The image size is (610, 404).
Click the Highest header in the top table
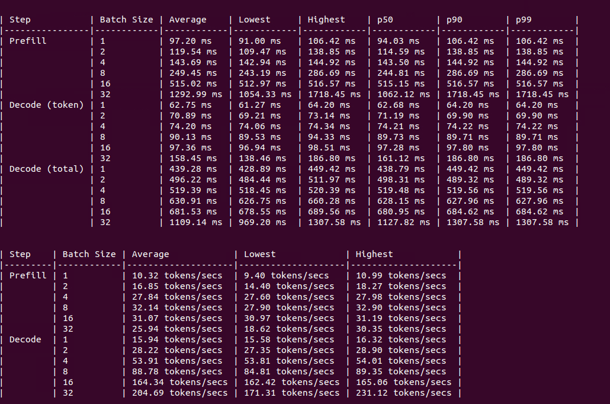[x=326, y=19]
